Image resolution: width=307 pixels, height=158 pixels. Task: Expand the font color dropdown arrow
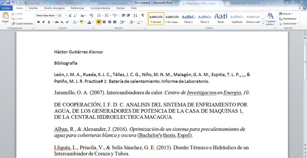coord(93,22)
